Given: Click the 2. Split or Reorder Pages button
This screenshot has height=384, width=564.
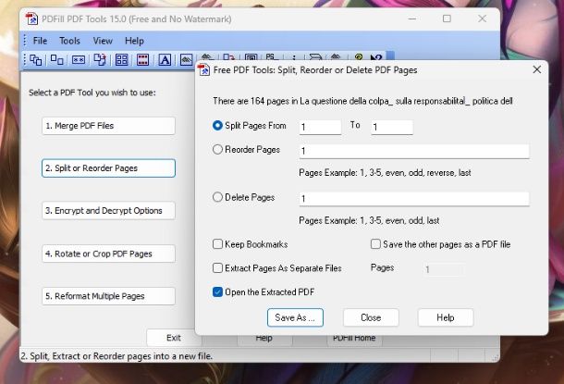Looking at the screenshot, I should pos(108,168).
